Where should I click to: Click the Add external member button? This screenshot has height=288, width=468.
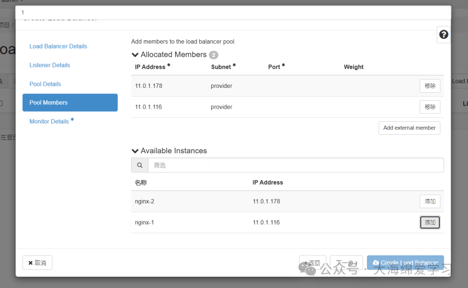pos(409,128)
